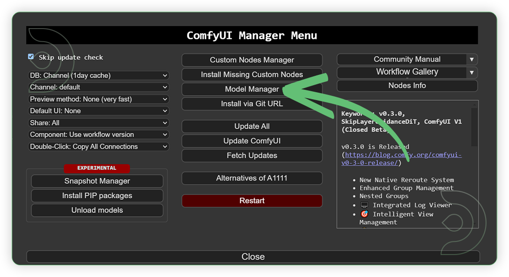Install Missing Custom Nodes
The image size is (509, 277).
252,74
